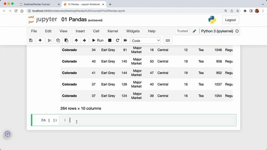Open the zoom magnifier icon in address bar
Image resolution: width=267 pixels, height=150 pixels.
point(226,11)
